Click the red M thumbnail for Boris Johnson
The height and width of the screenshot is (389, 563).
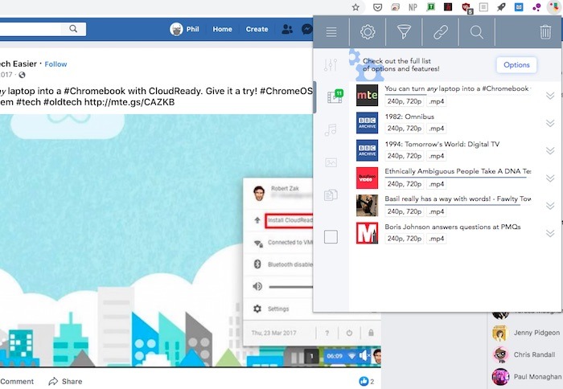click(367, 233)
